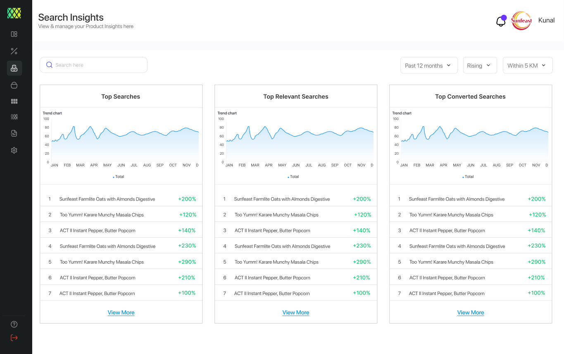Screen dimensions: 564x354
Task: Select row 2 Too Yumm! in Top Relevant Searches
Action: (296, 215)
